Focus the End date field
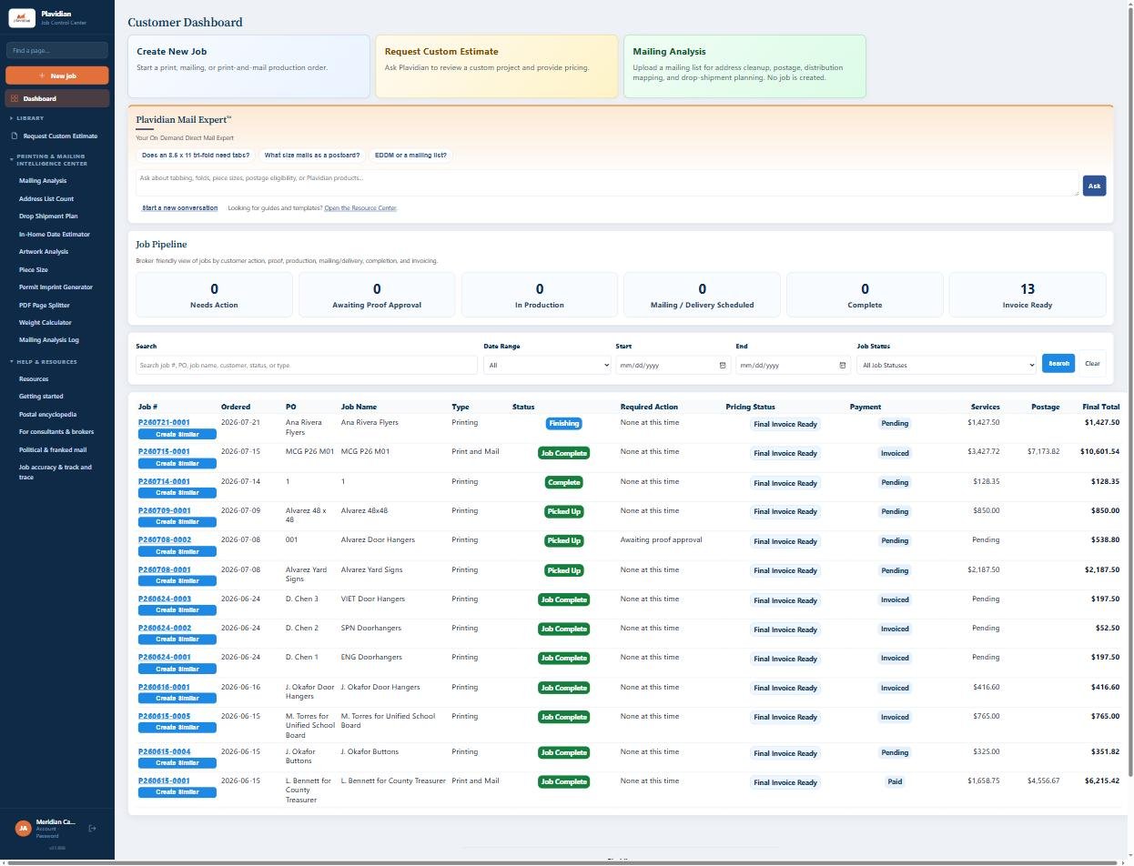 pyautogui.click(x=793, y=365)
